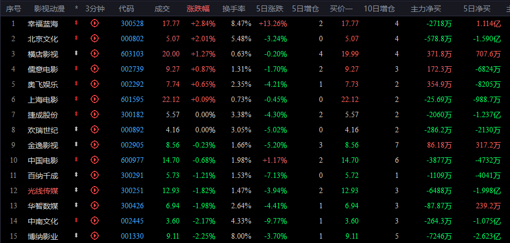Click the white marker icon beside 欢瑞世纪
This screenshot has width=510, height=243.
point(76,129)
